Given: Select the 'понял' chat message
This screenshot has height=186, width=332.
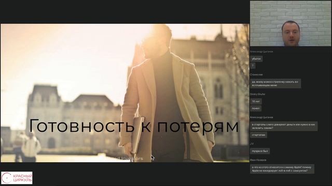Looking at the screenshot, I should 256,109.
